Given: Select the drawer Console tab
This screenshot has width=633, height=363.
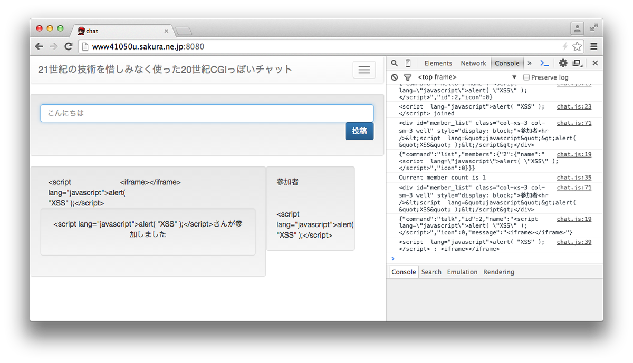Looking at the screenshot, I should click(x=404, y=272).
